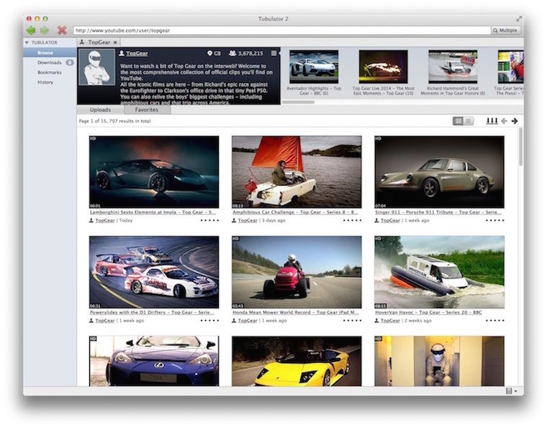The image size is (547, 428).
Task: Click TopGear uploader link under Lamborghini video
Action: coord(105,220)
